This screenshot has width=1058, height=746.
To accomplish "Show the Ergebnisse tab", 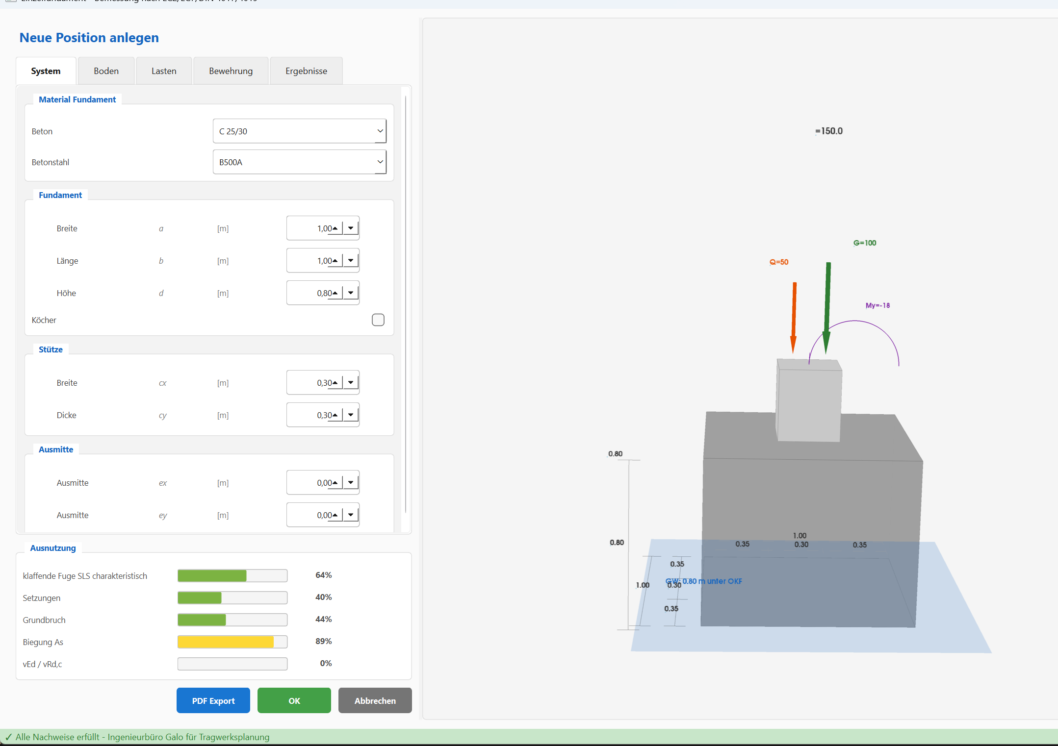I will click(306, 71).
